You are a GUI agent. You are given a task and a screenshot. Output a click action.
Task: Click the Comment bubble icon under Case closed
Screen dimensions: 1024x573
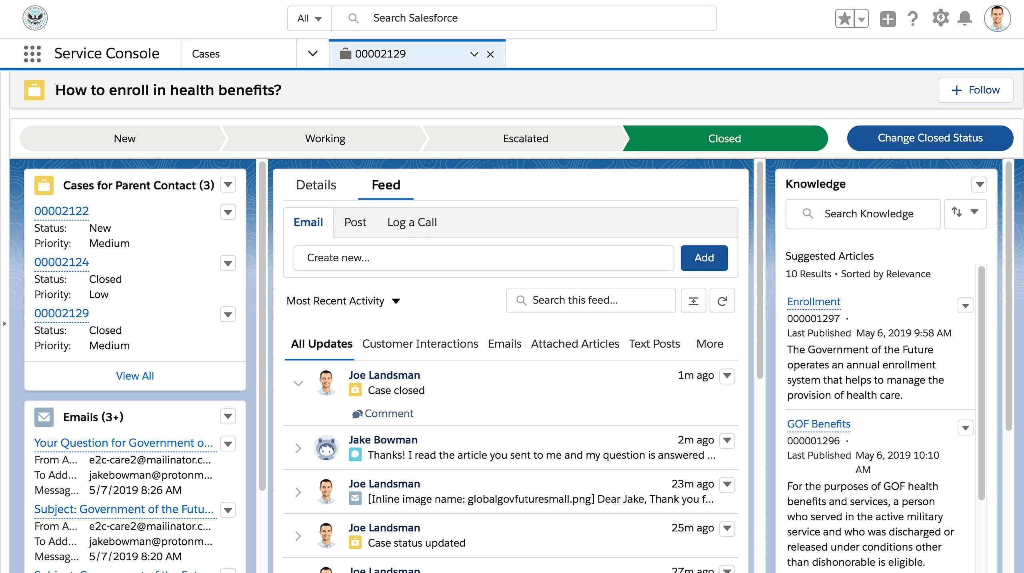tap(357, 414)
